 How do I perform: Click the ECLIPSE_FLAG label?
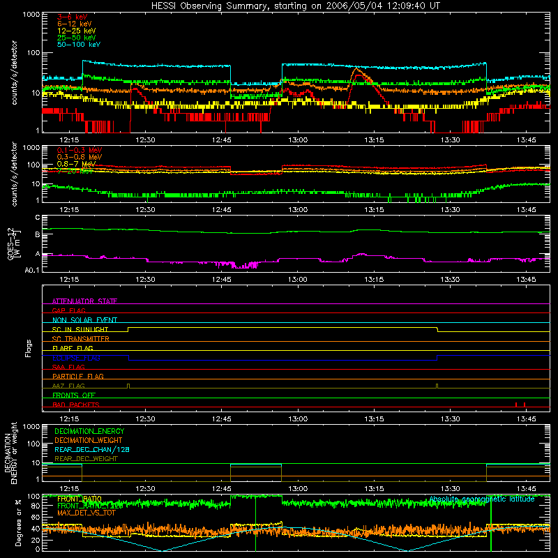pos(76,358)
